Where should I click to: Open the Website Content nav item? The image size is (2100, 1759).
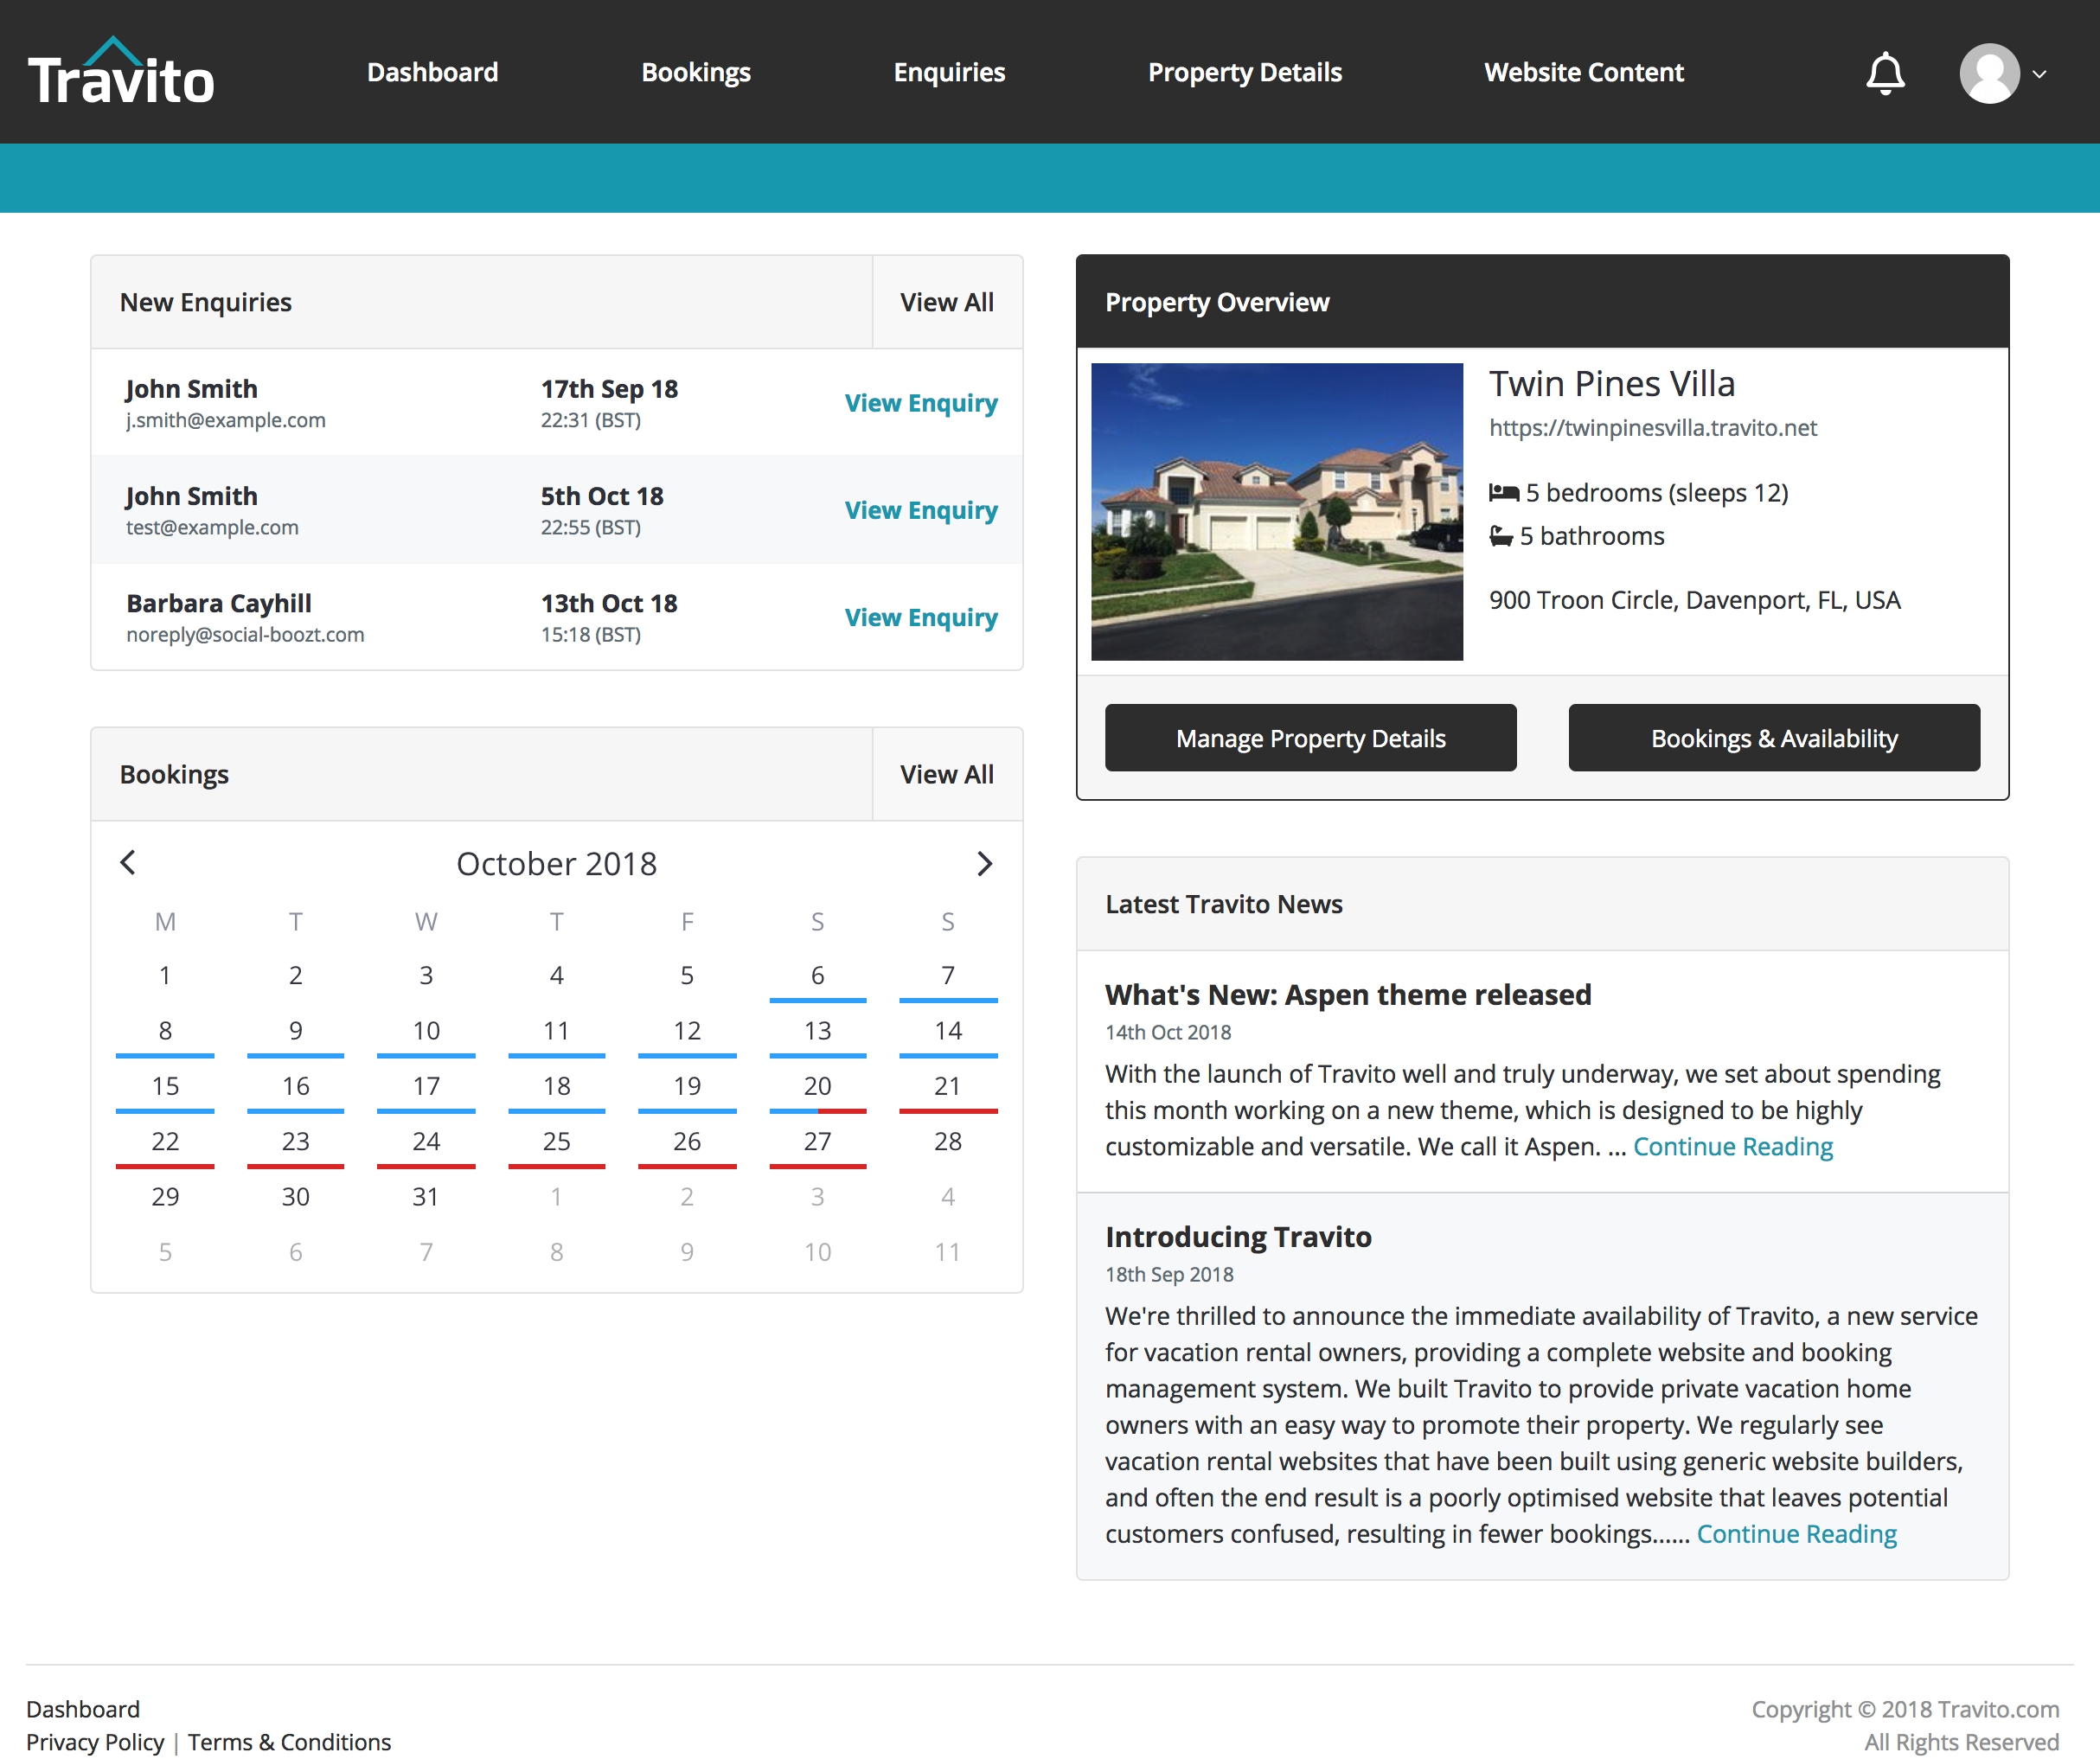pyautogui.click(x=1584, y=72)
